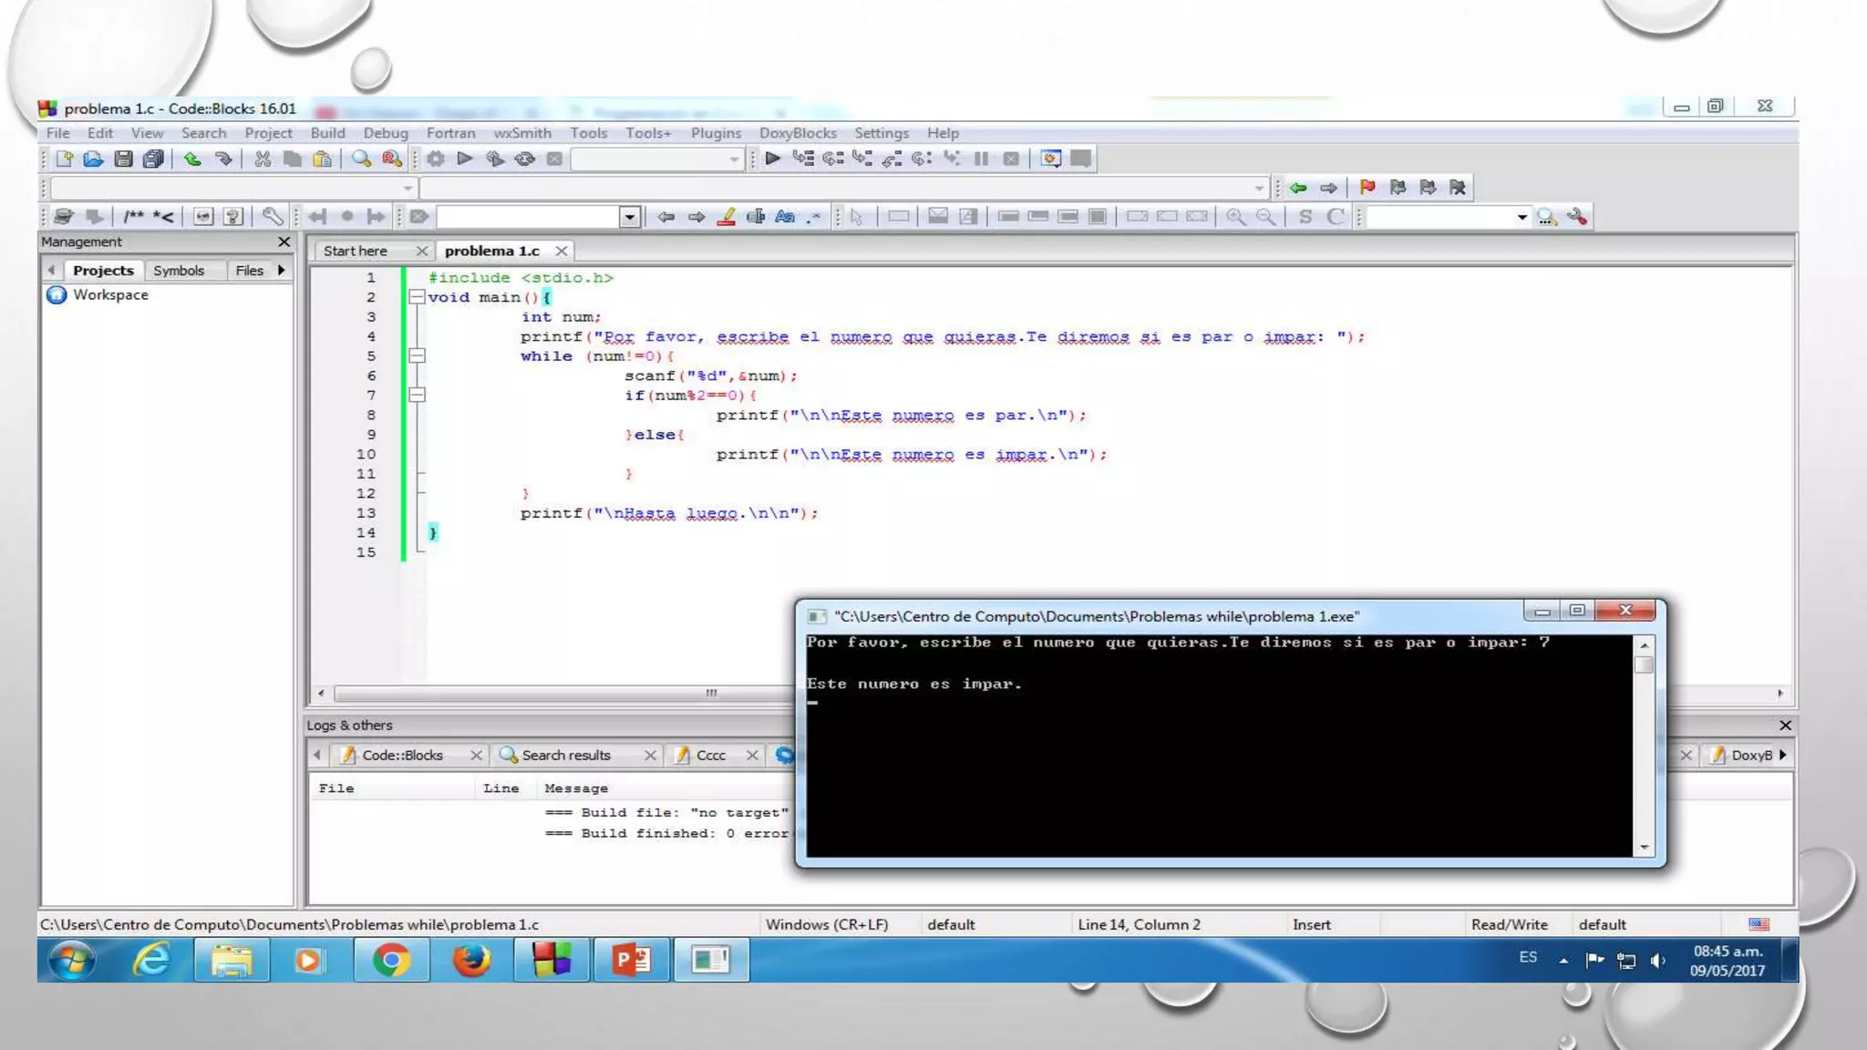Toggle the red bookmark flag icon
The height and width of the screenshot is (1050, 1867).
1367,188
